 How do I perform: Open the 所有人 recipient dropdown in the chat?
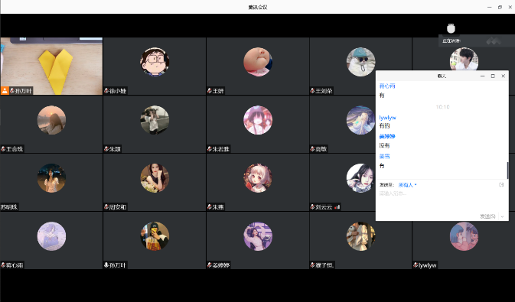point(407,185)
